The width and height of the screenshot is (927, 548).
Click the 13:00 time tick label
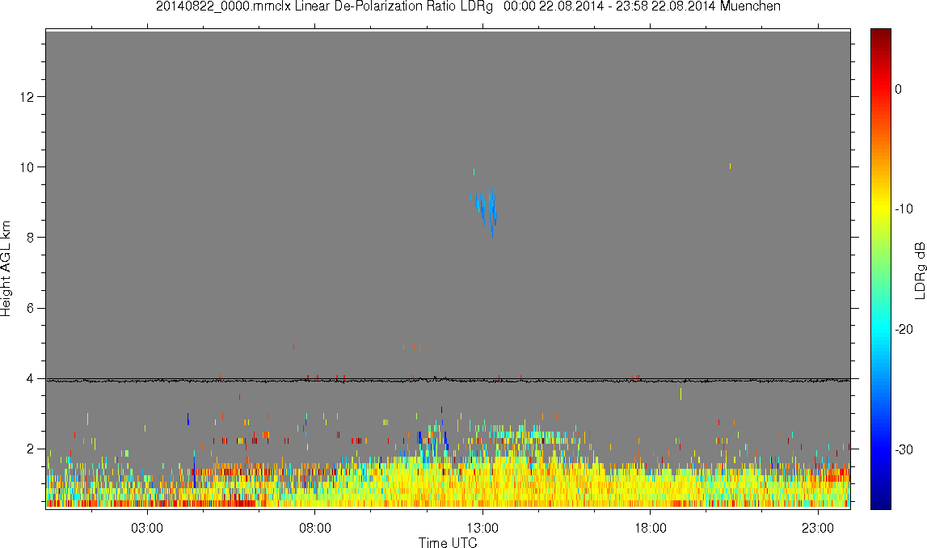[x=483, y=528]
